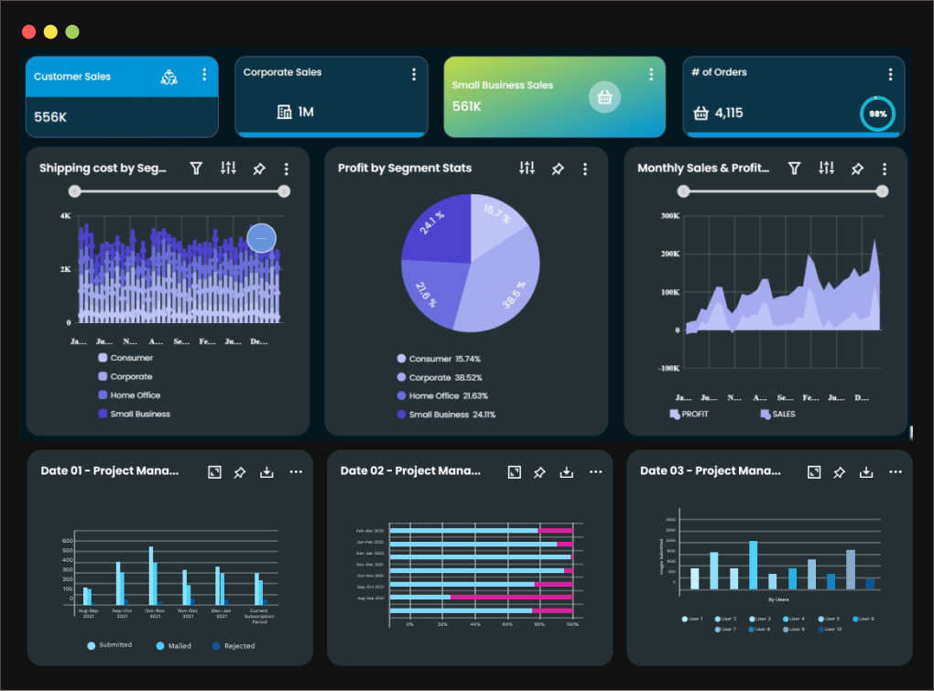934x691 pixels.
Task: Select the Corporate Sales card
Action: [x=331, y=96]
